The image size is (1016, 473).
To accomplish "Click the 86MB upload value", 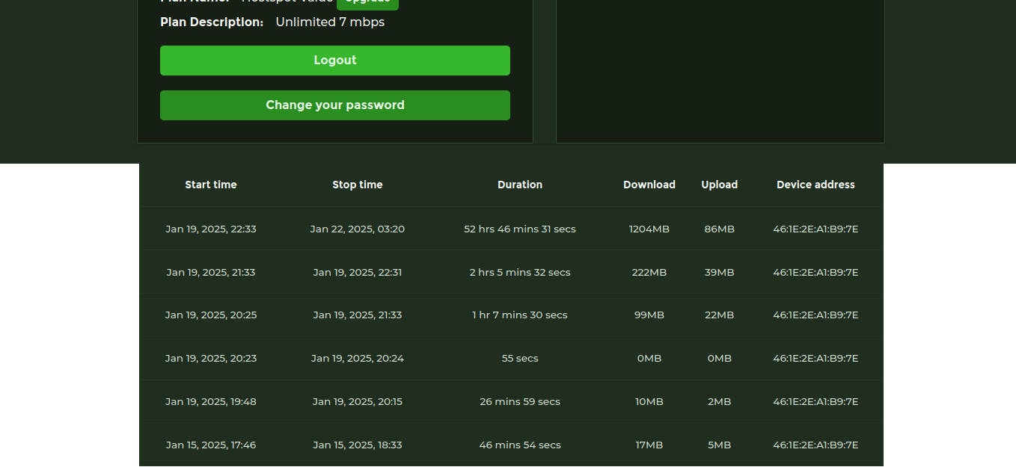I will pyautogui.click(x=719, y=229).
